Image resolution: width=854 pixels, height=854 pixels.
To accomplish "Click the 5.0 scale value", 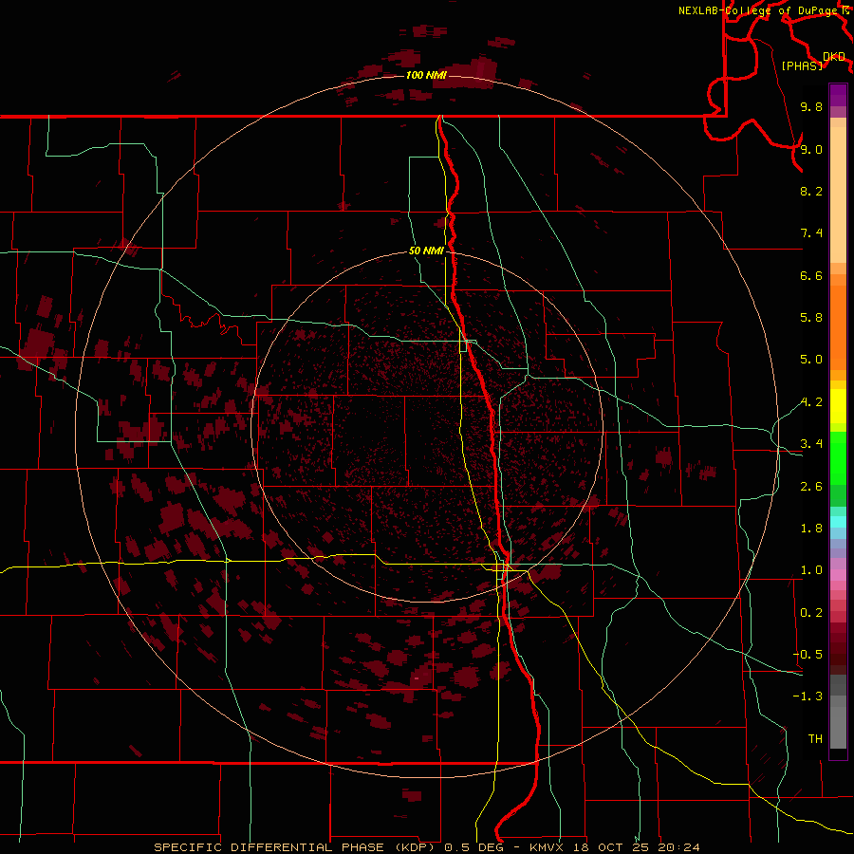I will click(811, 360).
